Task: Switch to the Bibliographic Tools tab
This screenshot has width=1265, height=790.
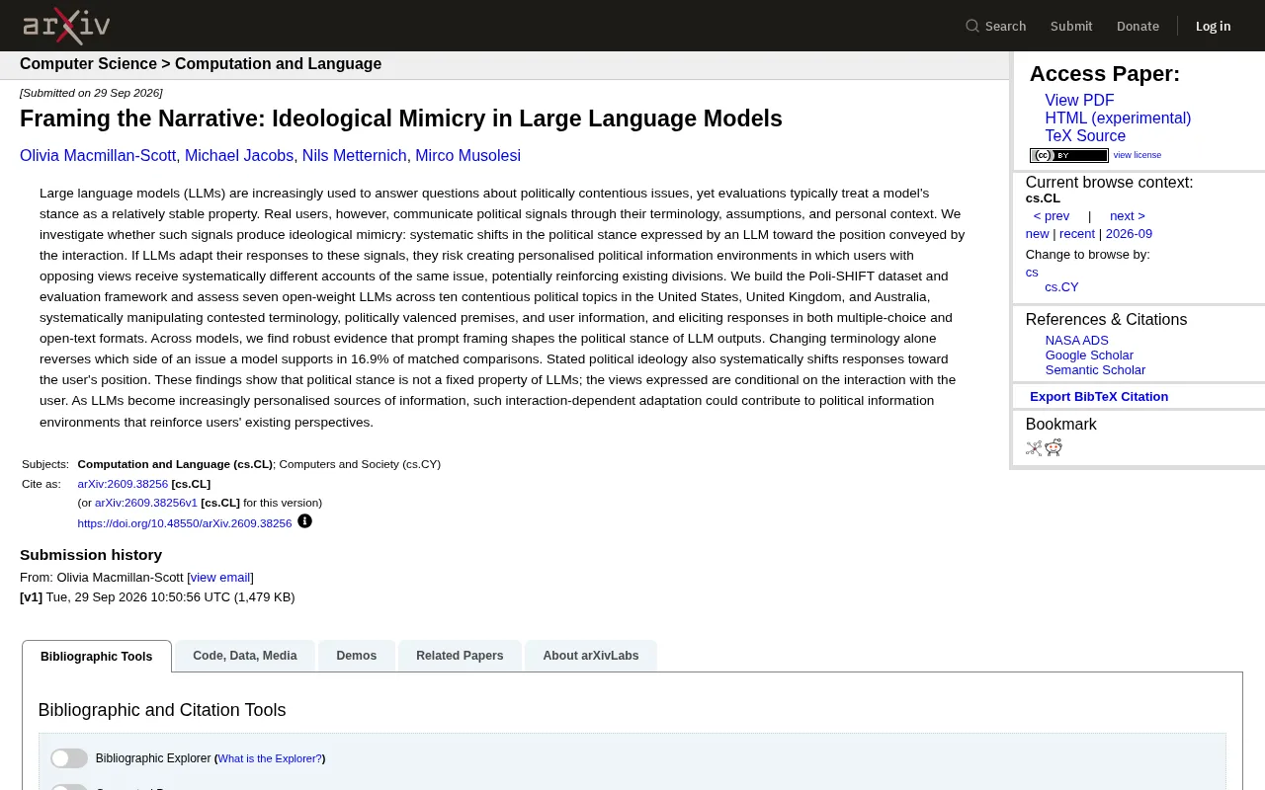Action: pos(97,657)
